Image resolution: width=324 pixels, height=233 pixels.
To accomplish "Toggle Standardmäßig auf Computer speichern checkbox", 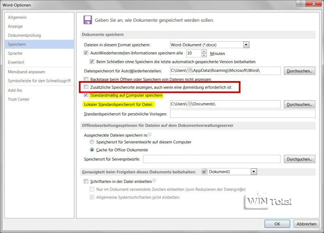I will pos(86,95).
